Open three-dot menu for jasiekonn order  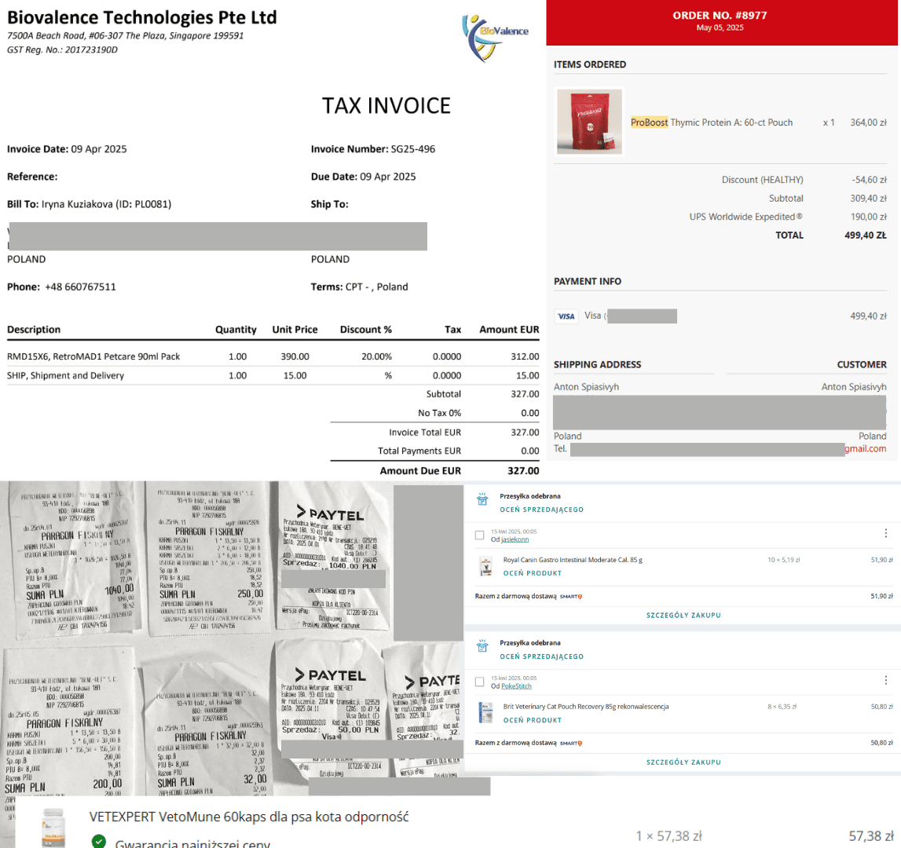coord(885,533)
